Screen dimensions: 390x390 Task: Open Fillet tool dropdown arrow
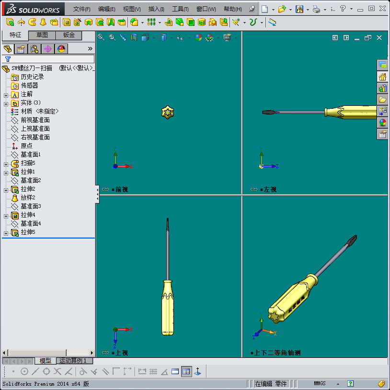click(142, 23)
